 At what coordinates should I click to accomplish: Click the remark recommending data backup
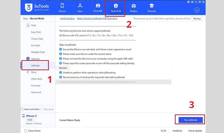92,77
